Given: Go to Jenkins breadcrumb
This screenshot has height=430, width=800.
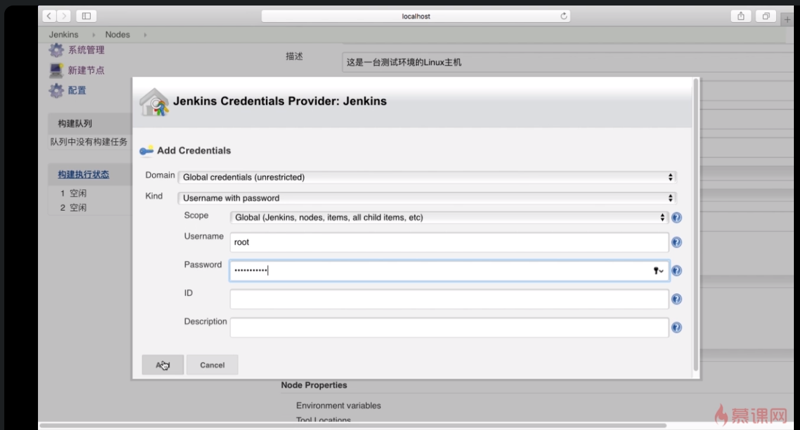Looking at the screenshot, I should coord(64,35).
